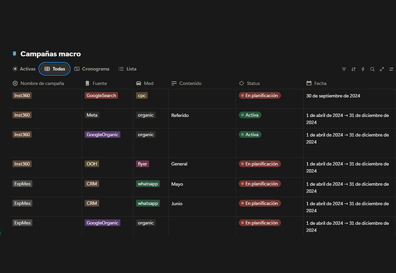Switch to the Activas view tab

(24, 69)
